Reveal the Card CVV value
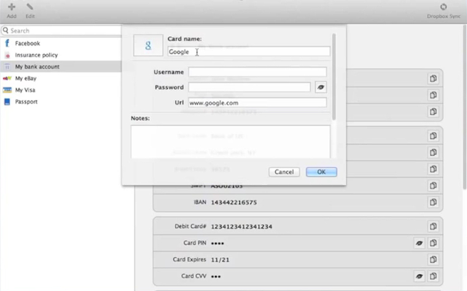The width and height of the screenshot is (467, 291). coord(419,276)
